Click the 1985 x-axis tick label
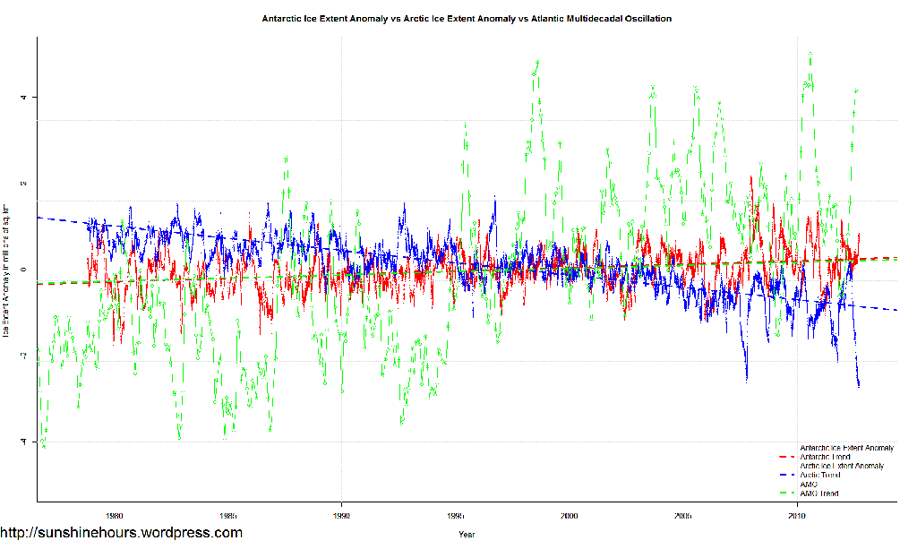The width and height of the screenshot is (917, 549). point(227,515)
